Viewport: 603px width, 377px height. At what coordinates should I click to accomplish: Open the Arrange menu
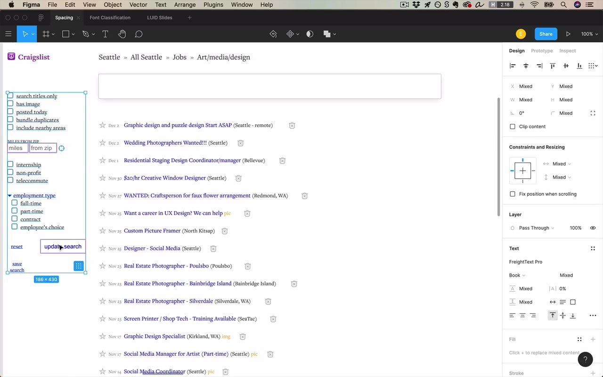point(185,5)
